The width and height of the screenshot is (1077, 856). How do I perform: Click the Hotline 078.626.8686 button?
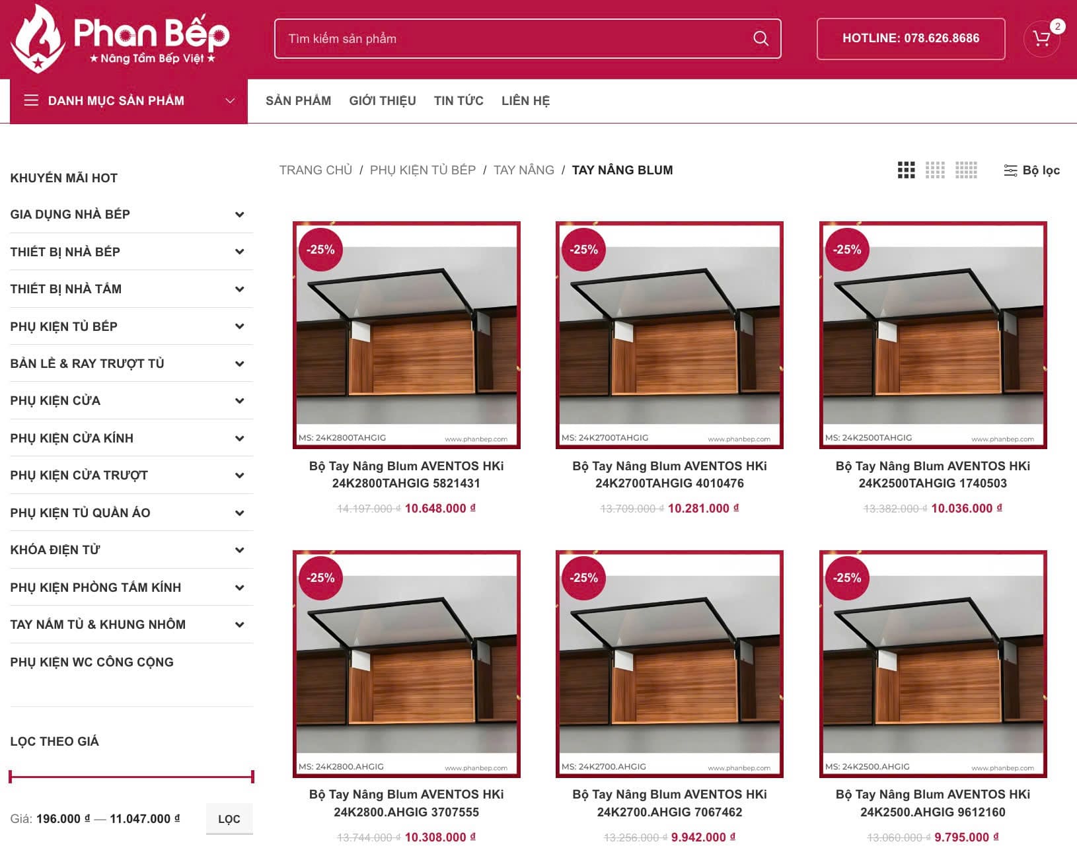[x=910, y=38]
